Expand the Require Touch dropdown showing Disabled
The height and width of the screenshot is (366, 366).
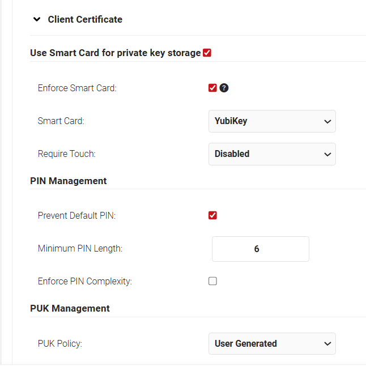coord(272,154)
